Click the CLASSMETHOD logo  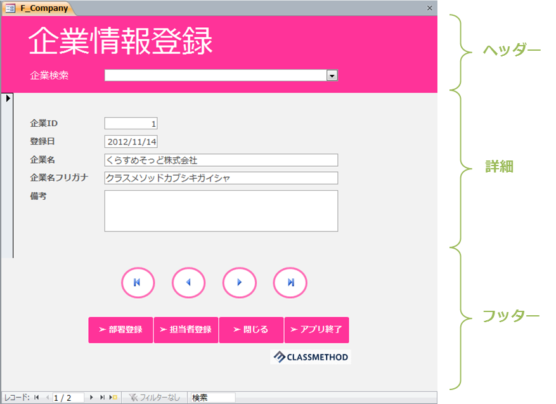point(311,356)
